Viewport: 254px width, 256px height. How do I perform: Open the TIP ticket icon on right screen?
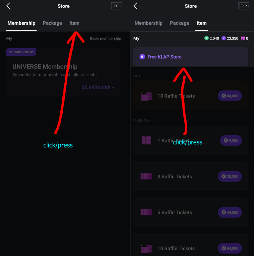pos(244,6)
